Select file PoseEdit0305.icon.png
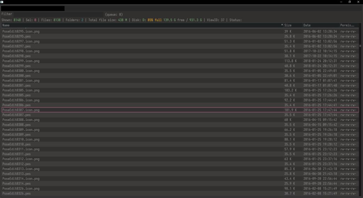The height and width of the screenshot is (198, 363). (180, 91)
